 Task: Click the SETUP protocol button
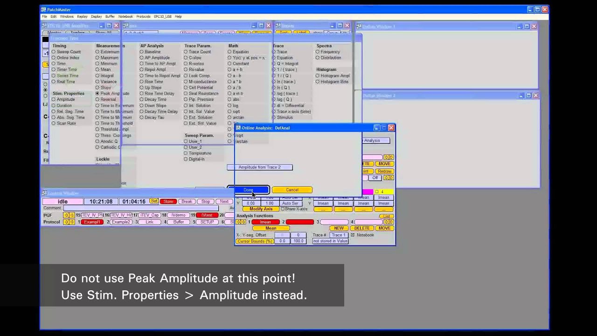pyautogui.click(x=207, y=222)
